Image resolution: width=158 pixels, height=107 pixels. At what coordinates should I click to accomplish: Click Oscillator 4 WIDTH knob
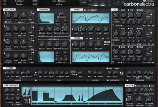pyautogui.click(x=23, y=56)
